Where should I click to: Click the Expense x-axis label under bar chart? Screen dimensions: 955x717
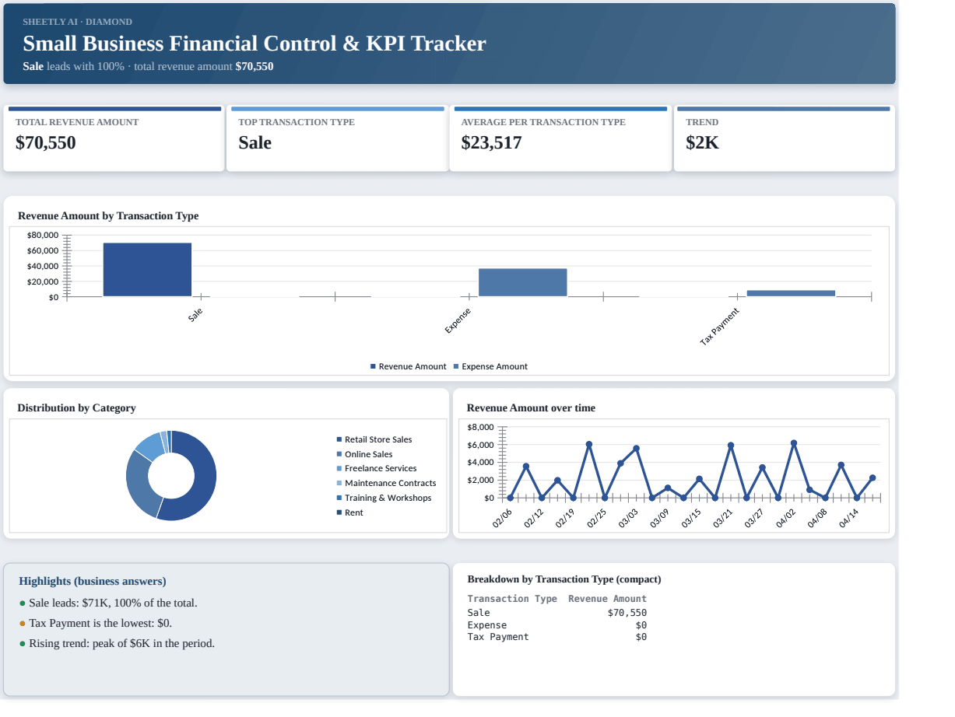458,321
